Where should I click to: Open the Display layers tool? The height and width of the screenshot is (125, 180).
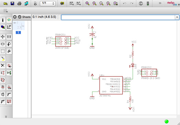pos(3,27)
